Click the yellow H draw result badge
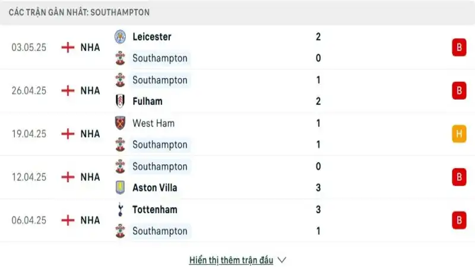Image resolution: width=475 pixels, height=267 pixels. pos(458,134)
